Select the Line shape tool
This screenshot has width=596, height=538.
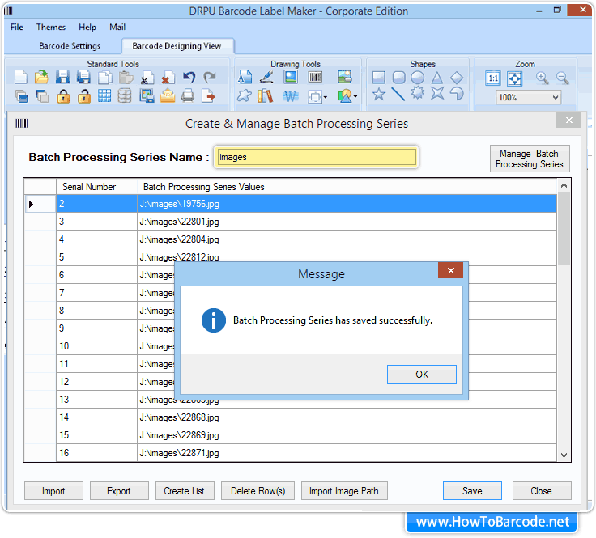(398, 94)
